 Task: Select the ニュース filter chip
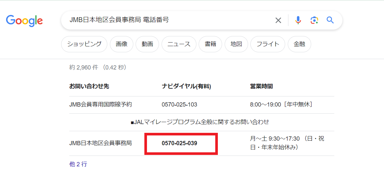(179, 44)
